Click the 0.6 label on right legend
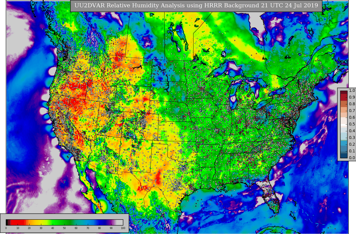356x234 pixels. click(352, 118)
